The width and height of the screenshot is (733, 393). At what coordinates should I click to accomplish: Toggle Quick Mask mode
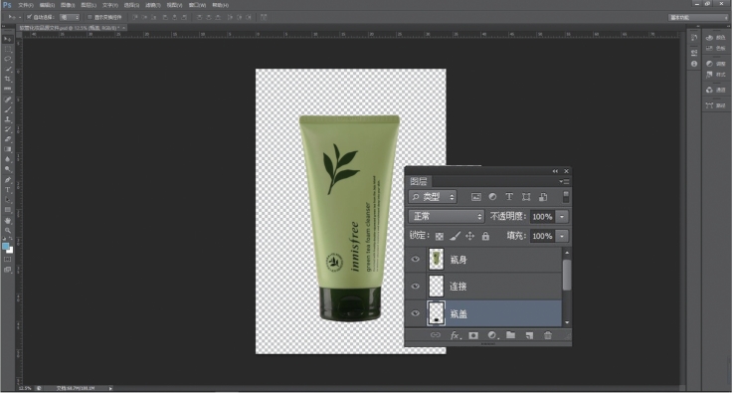coord(8,259)
